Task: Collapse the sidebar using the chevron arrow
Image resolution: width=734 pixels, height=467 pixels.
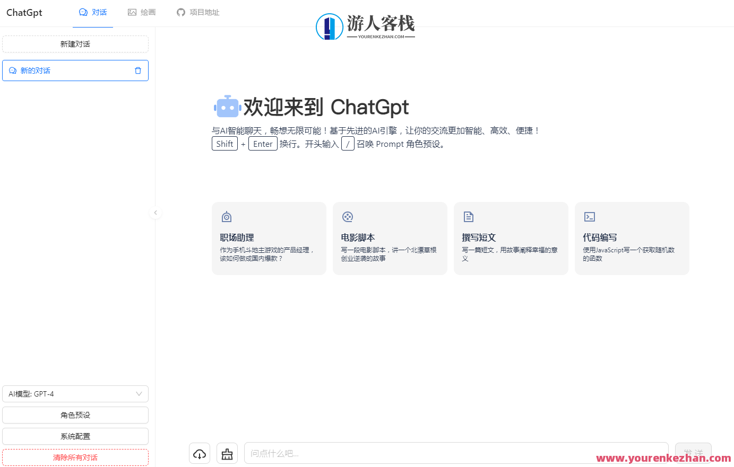Action: (x=155, y=213)
